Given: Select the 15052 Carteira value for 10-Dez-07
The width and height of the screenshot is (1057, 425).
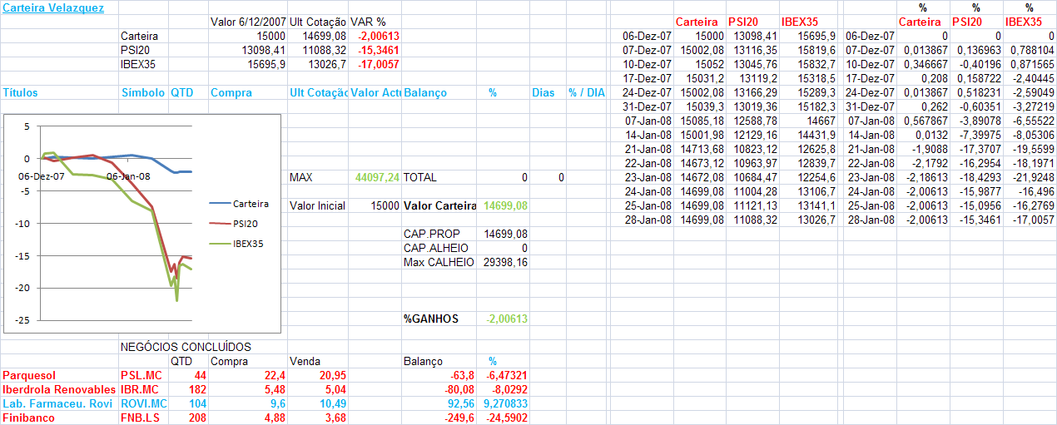Looking at the screenshot, I should point(710,64).
